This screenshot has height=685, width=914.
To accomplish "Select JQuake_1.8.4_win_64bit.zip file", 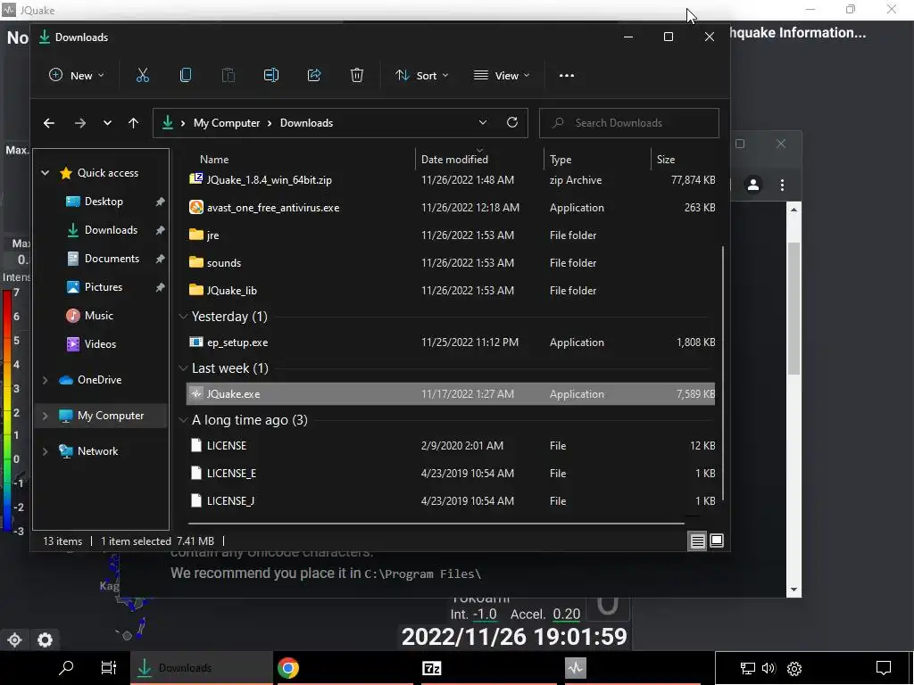I will [x=451, y=180].
